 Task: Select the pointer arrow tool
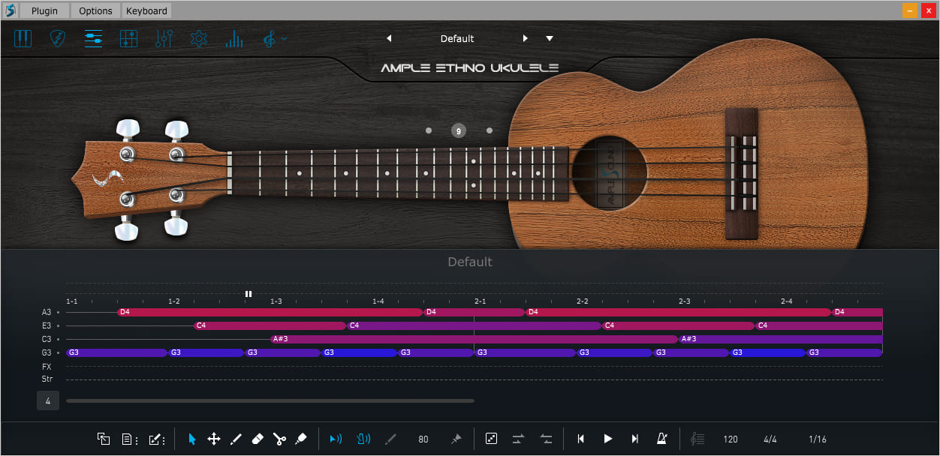[192, 439]
